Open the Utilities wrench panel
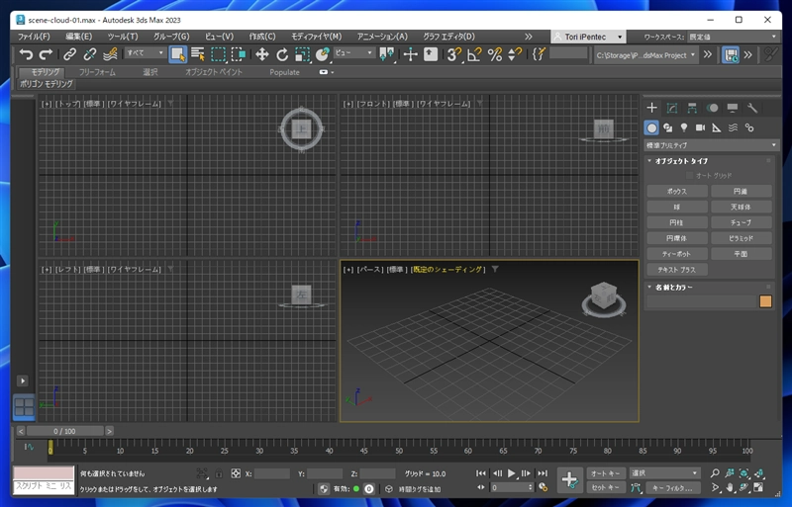The image size is (792, 507). [752, 108]
